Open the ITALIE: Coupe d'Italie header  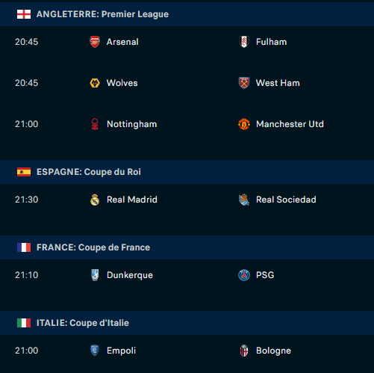coord(187,323)
